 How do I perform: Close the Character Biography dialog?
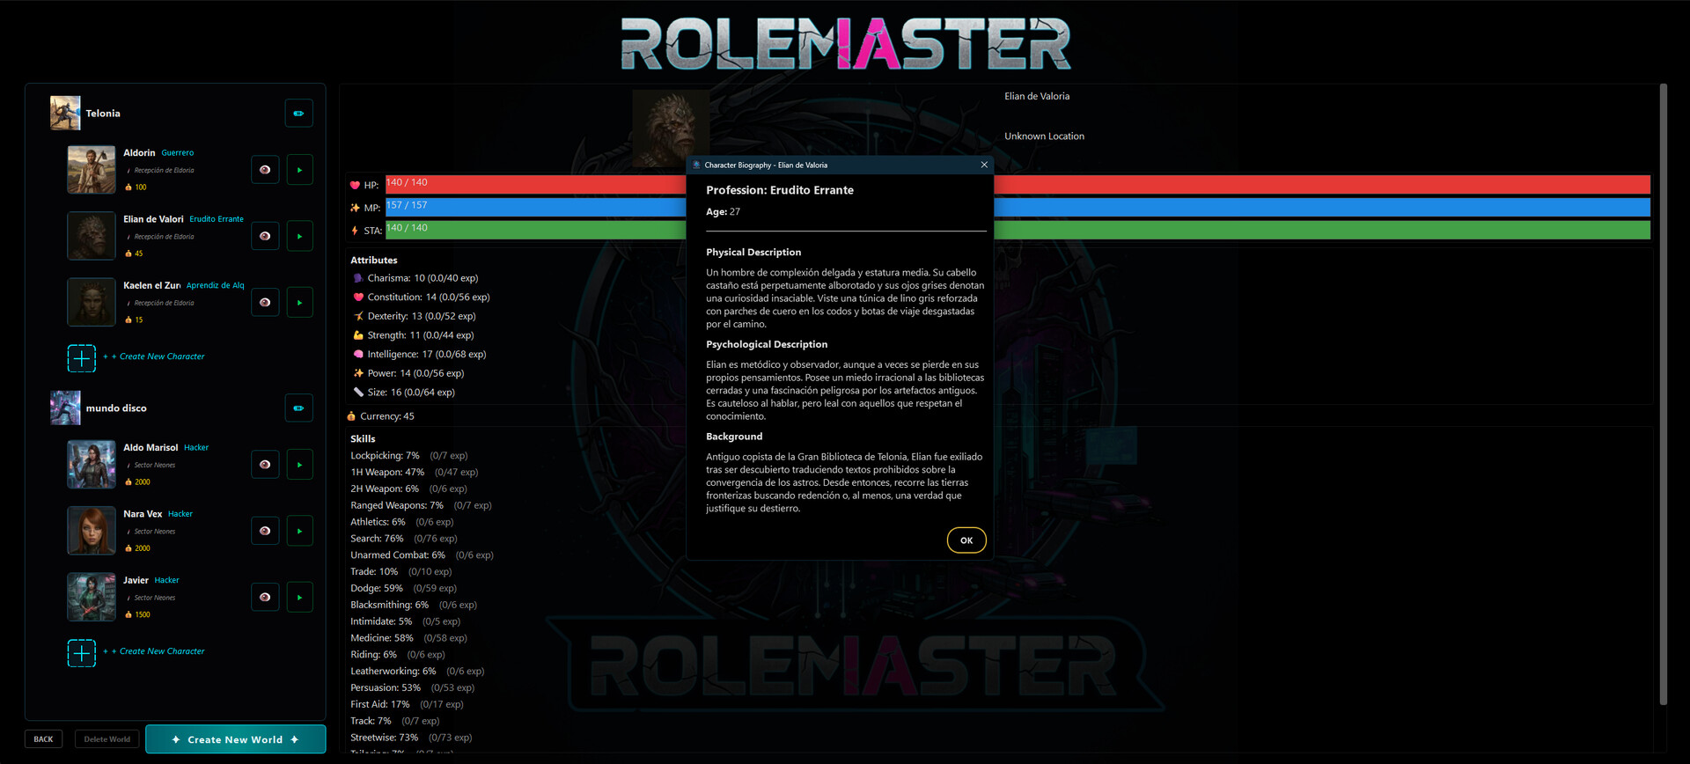[984, 165]
